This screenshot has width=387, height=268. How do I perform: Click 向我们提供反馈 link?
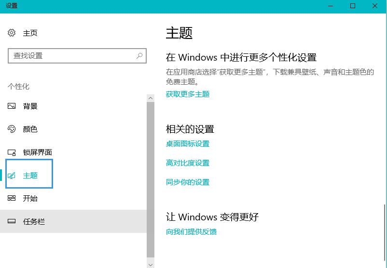191,231
